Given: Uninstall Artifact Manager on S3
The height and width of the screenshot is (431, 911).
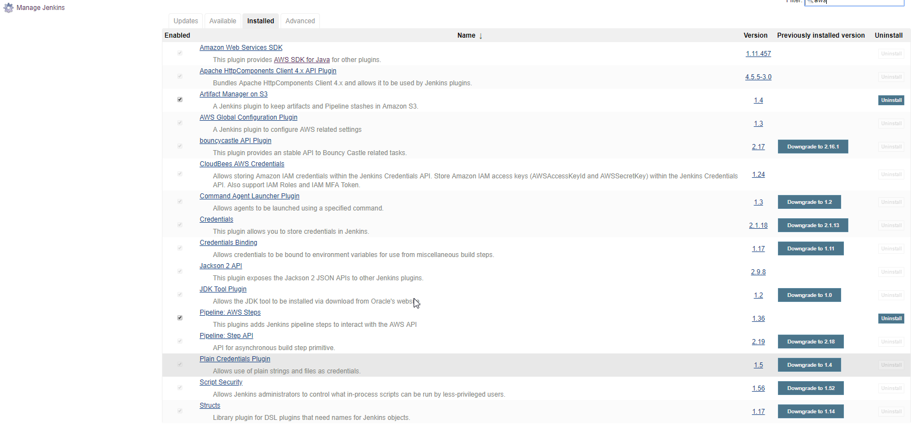Looking at the screenshot, I should pyautogui.click(x=891, y=100).
